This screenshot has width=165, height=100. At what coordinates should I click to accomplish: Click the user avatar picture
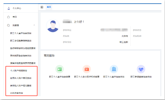pyautogui.click(x=53, y=26)
